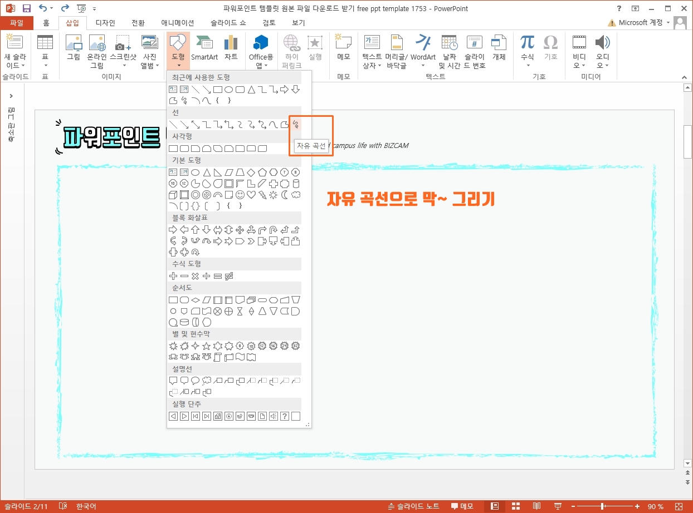Click the zoom slider handle
The image size is (693, 513).
tap(603, 506)
